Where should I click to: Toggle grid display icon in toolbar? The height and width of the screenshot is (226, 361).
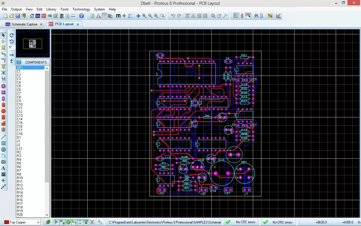pos(104,16)
